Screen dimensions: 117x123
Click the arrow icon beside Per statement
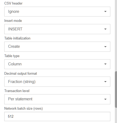105,99
